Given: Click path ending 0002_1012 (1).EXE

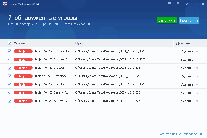Looking at the screenshot, I should (x=110, y=84).
